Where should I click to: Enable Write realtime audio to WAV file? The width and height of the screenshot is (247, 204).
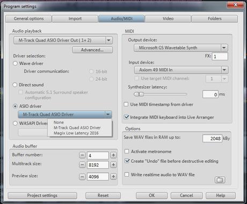(127, 175)
